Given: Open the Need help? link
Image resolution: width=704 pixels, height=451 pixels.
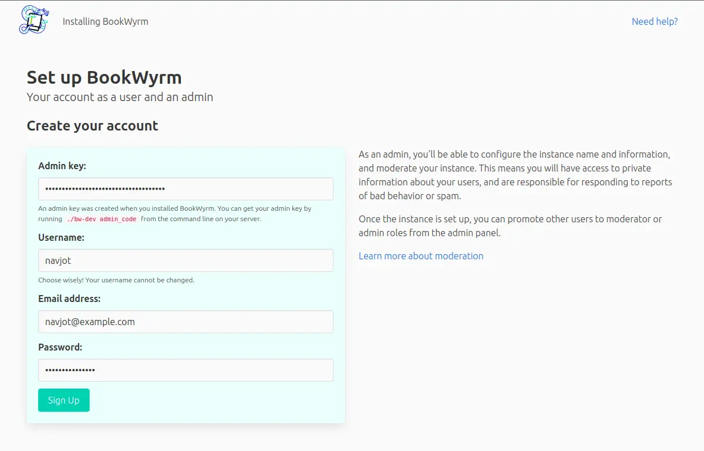Looking at the screenshot, I should (654, 21).
